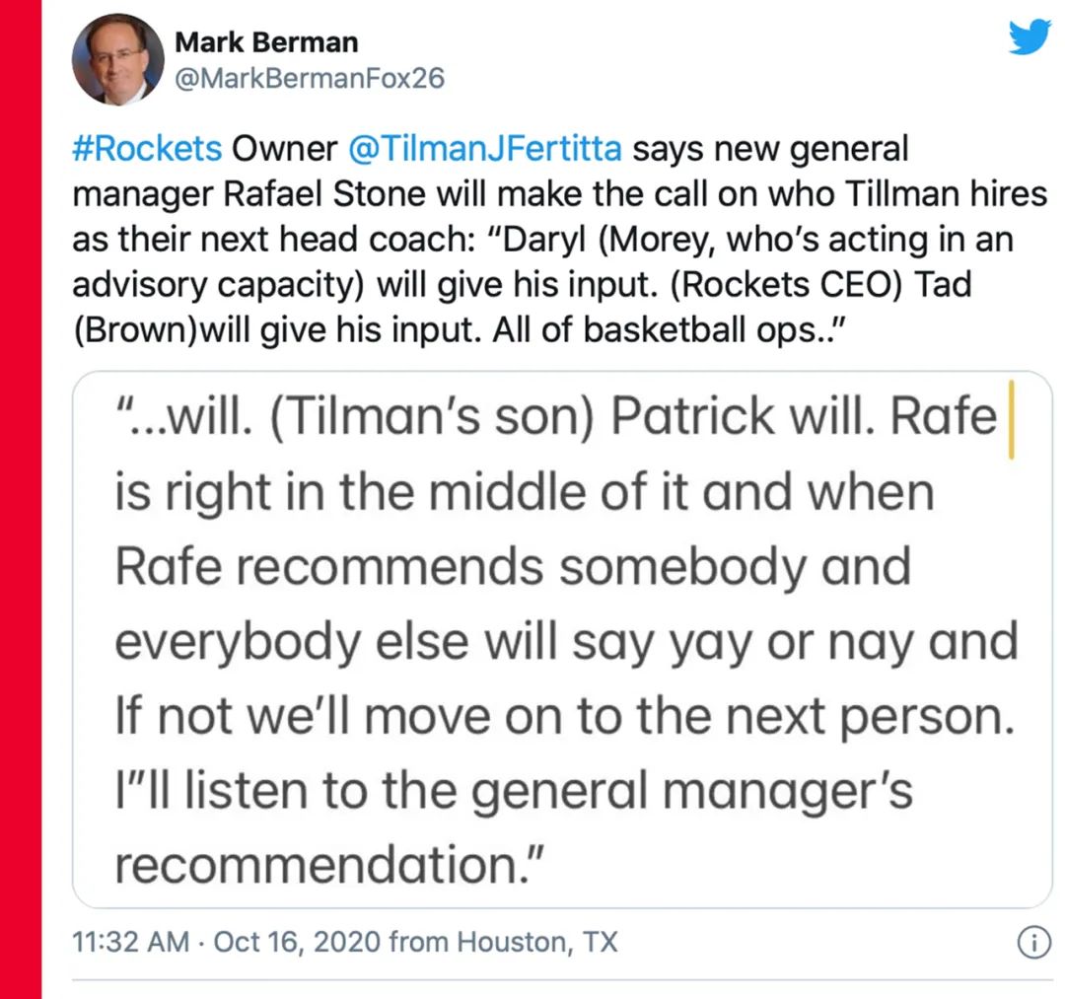Open the #Rockets hashtag

[147, 150]
